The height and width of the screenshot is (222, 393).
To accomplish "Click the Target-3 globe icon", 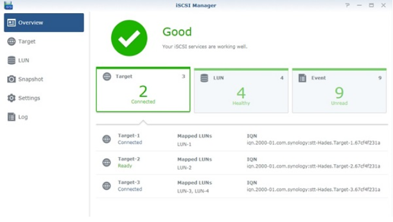I will pos(106,186).
